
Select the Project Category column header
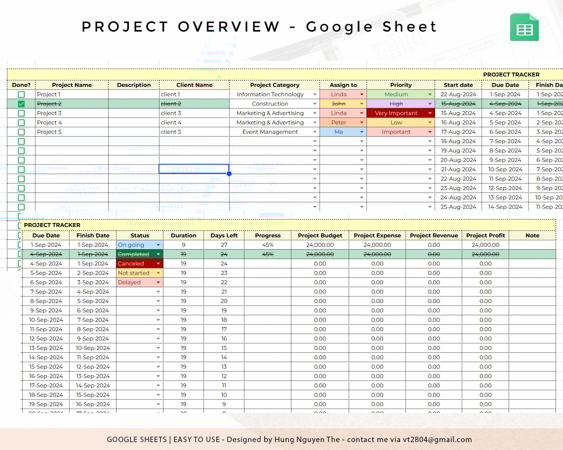[x=275, y=85]
